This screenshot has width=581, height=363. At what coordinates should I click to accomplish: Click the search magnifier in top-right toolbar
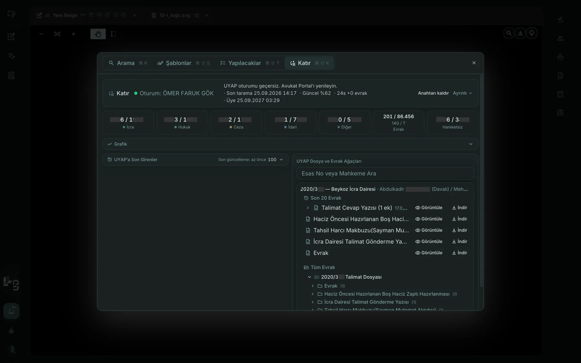pos(509,33)
